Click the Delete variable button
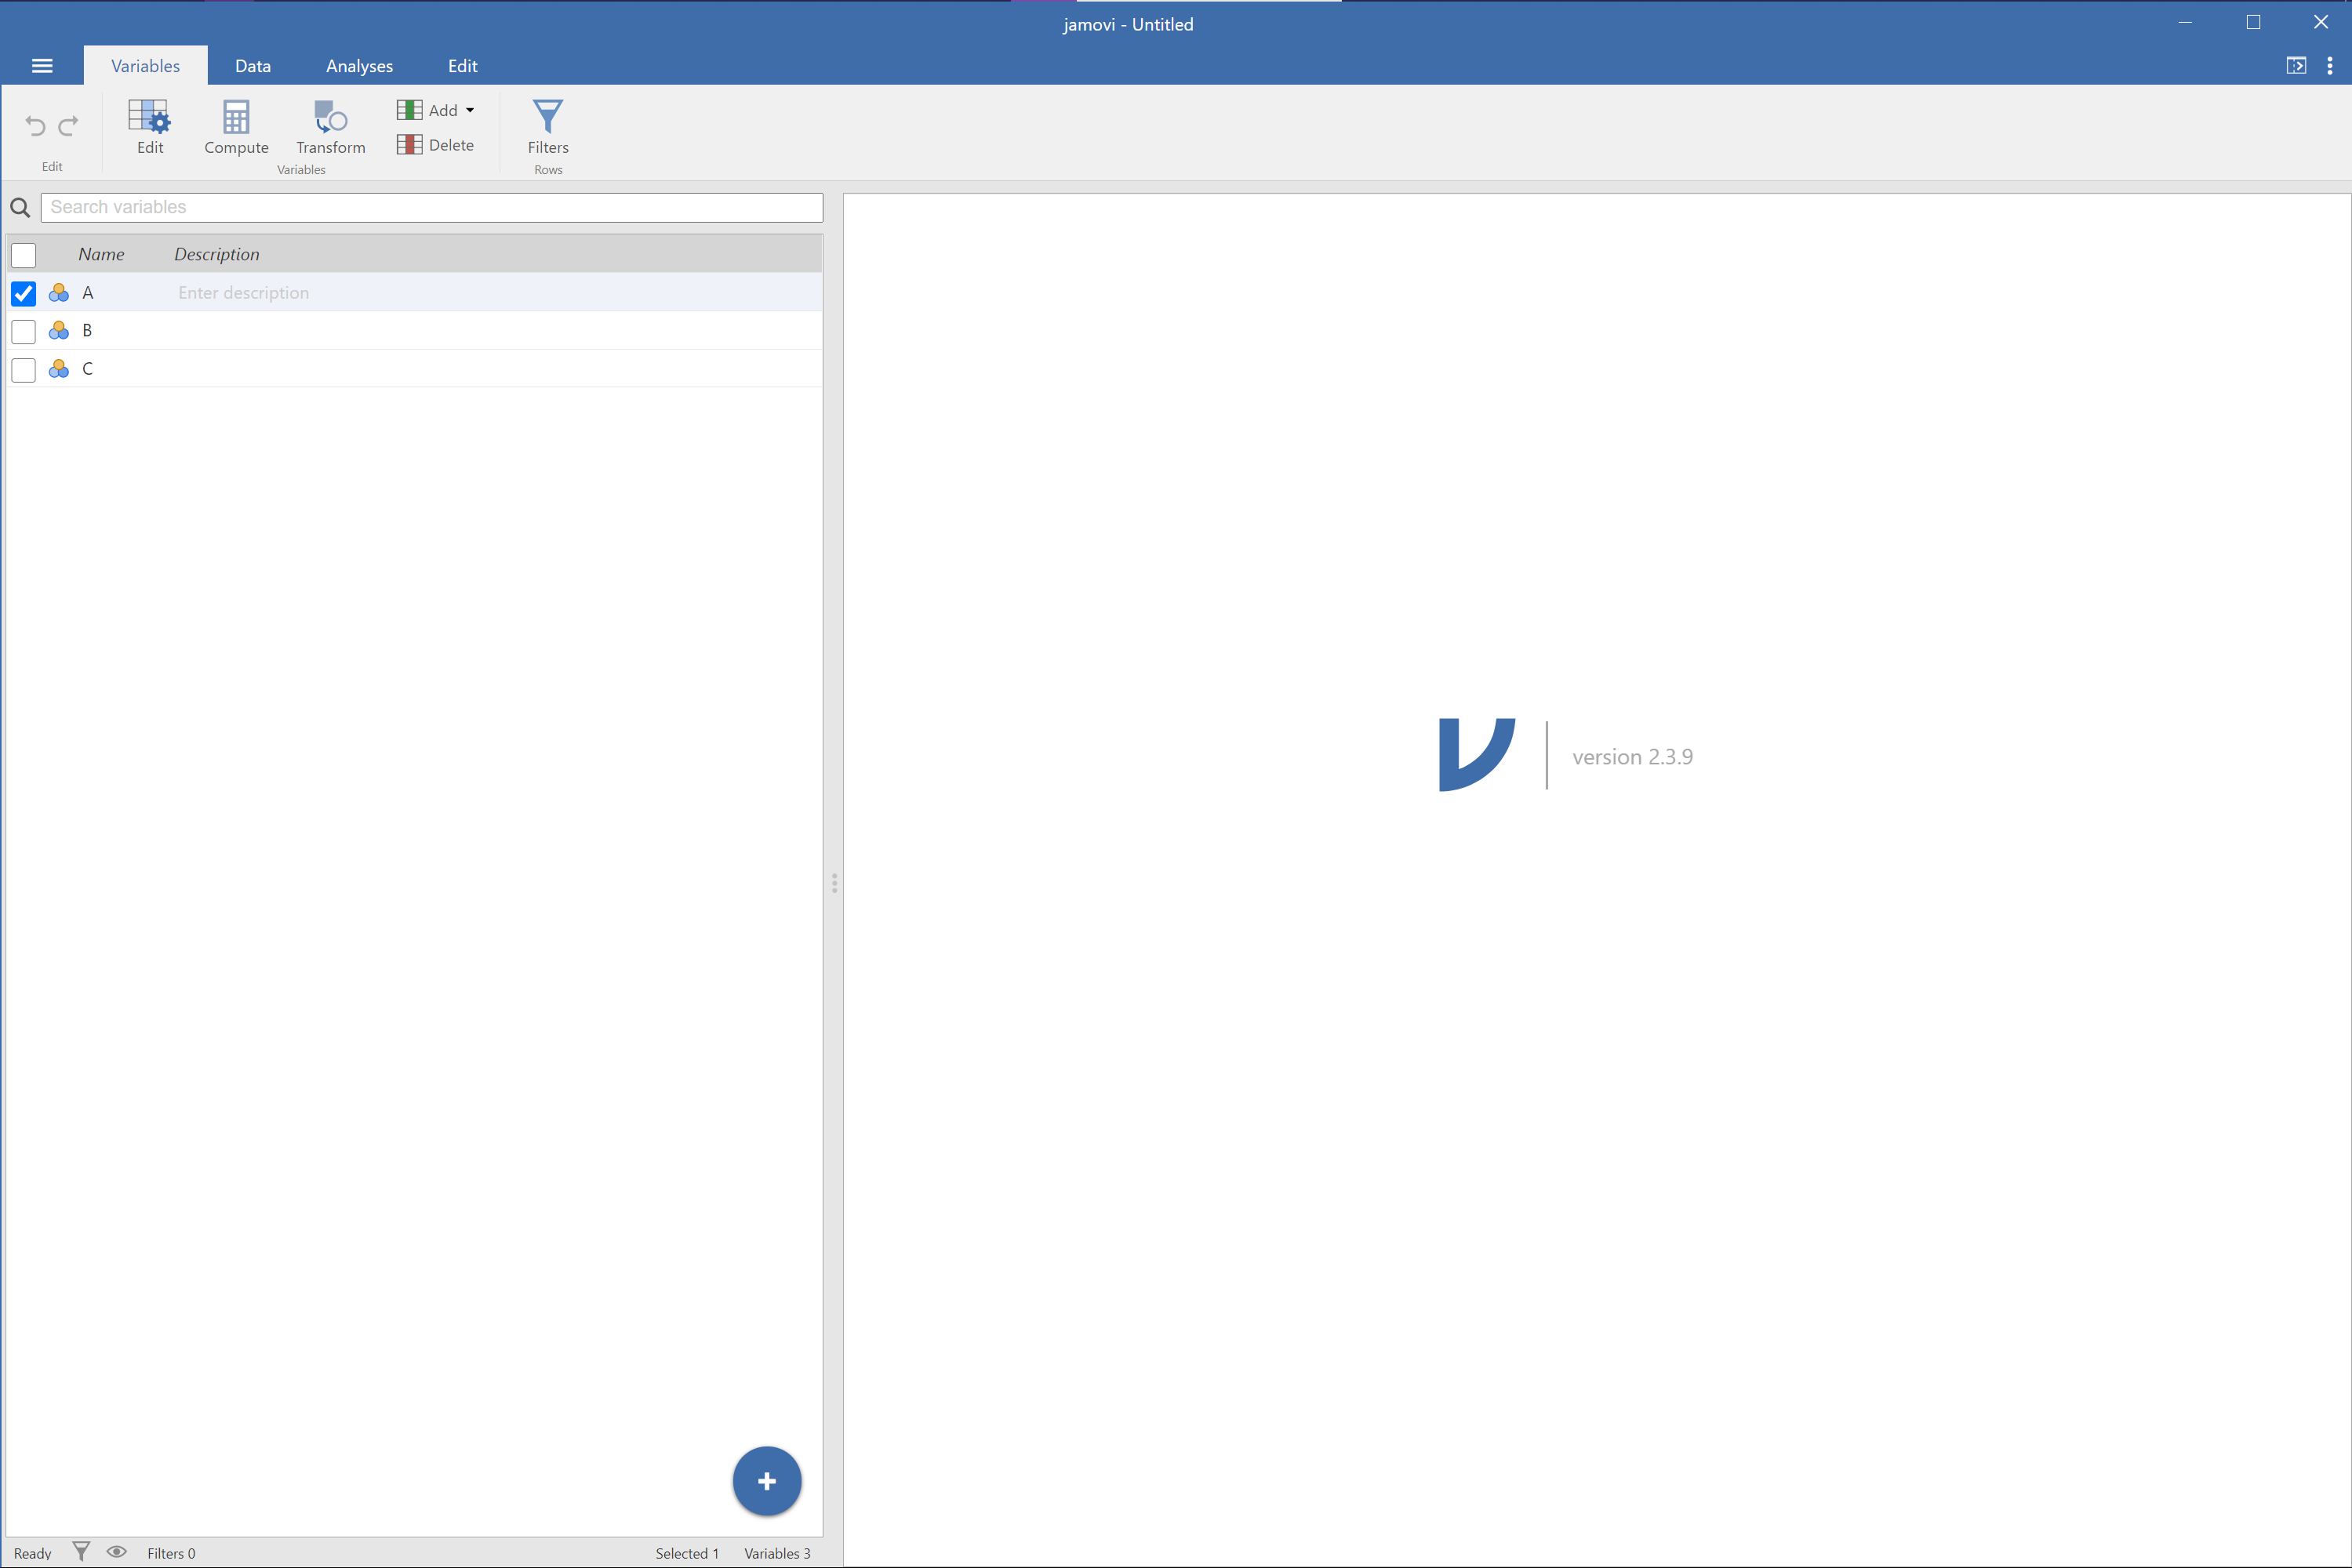The image size is (2352, 1568). 435,145
